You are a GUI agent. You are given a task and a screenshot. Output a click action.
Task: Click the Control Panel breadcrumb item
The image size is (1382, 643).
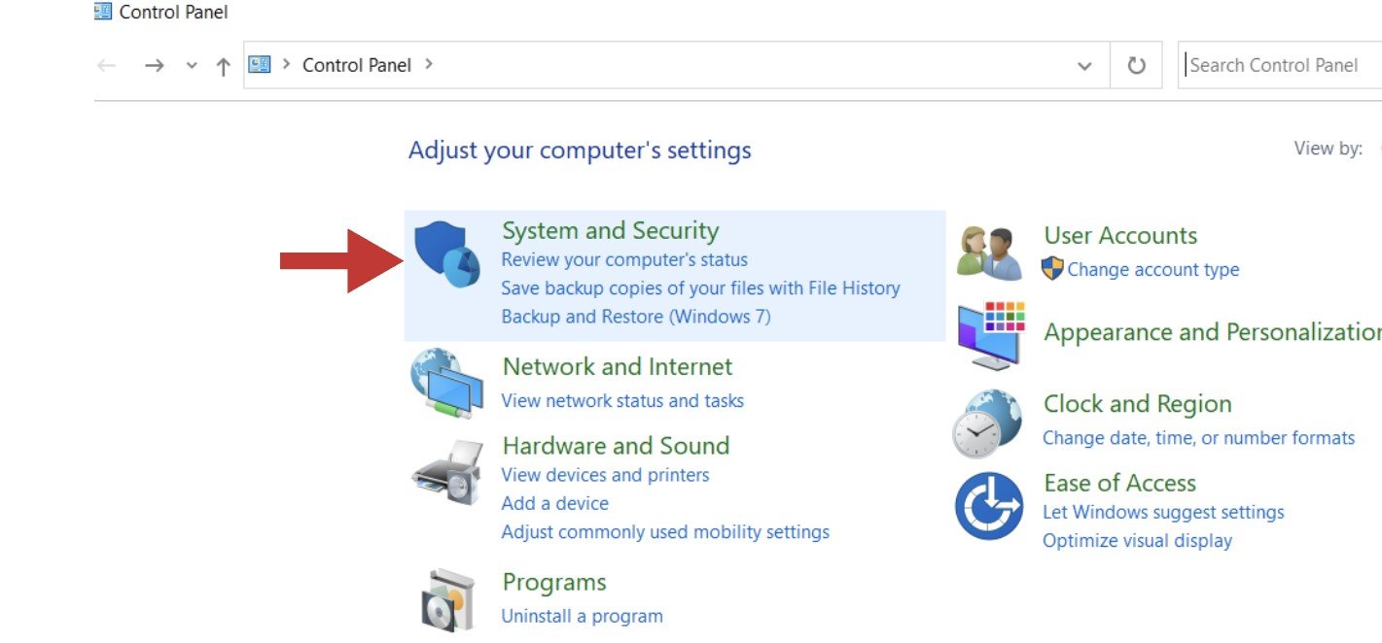[357, 65]
